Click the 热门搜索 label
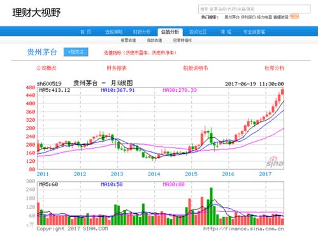Viewport: 318px width, 233px height. [x=210, y=17]
